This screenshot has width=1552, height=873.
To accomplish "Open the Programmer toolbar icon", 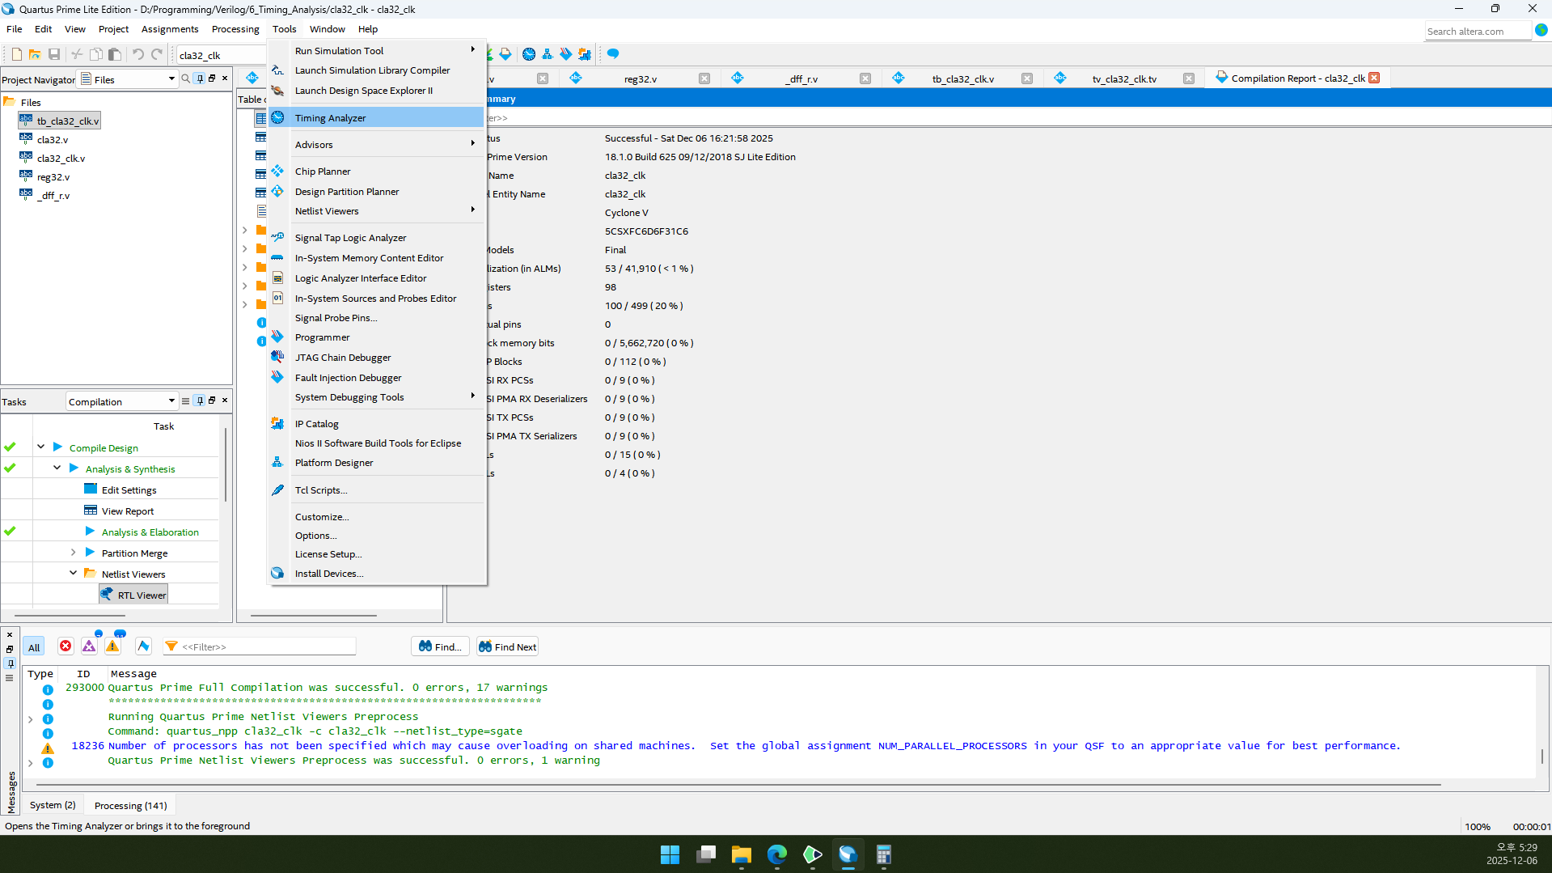I will (566, 54).
